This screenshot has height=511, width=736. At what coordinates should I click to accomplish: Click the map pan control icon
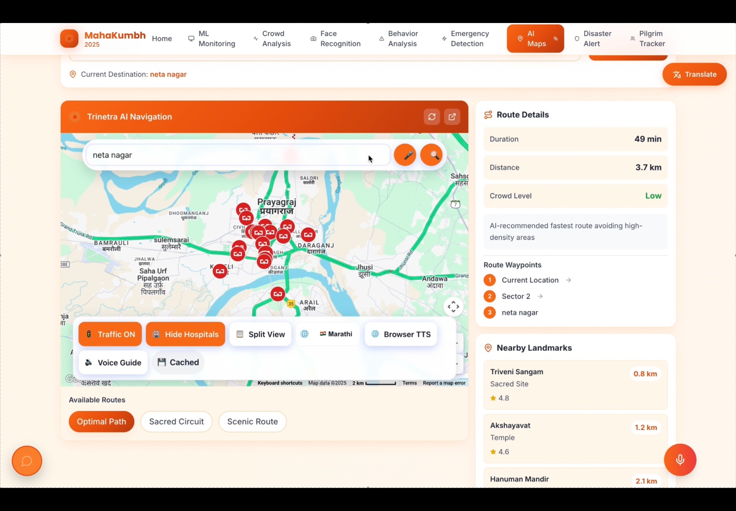point(453,306)
